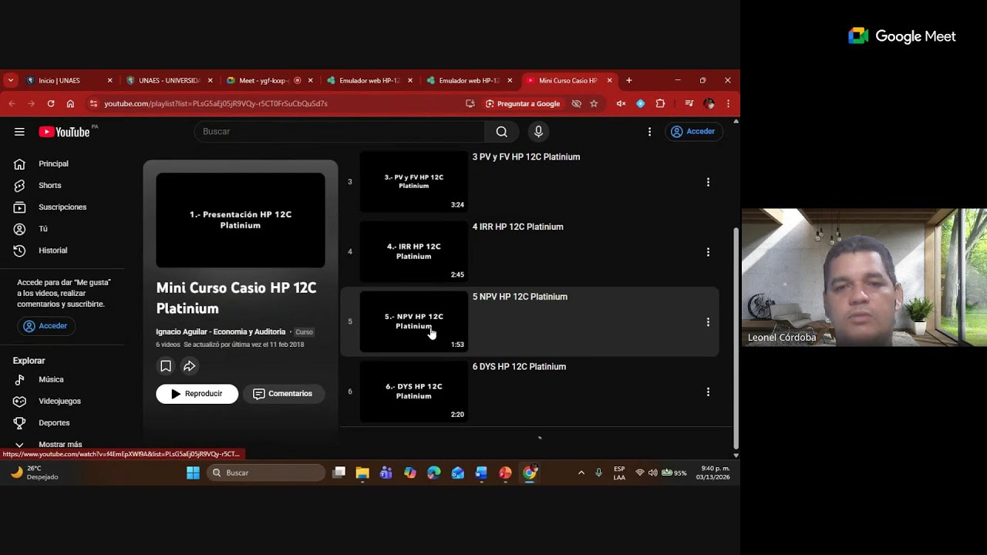Image resolution: width=987 pixels, height=555 pixels.
Task: Open the YouTube hamburger guide menu
Action: click(19, 132)
